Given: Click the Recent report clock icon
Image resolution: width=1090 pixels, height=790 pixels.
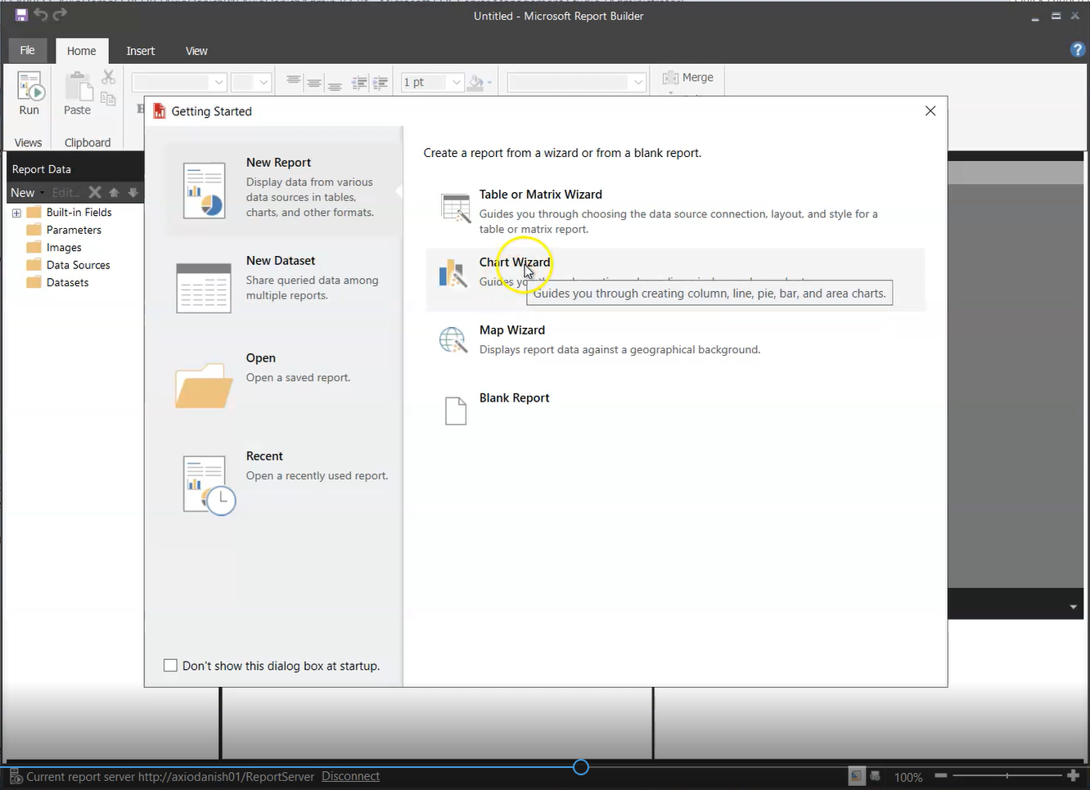Looking at the screenshot, I should [x=208, y=484].
